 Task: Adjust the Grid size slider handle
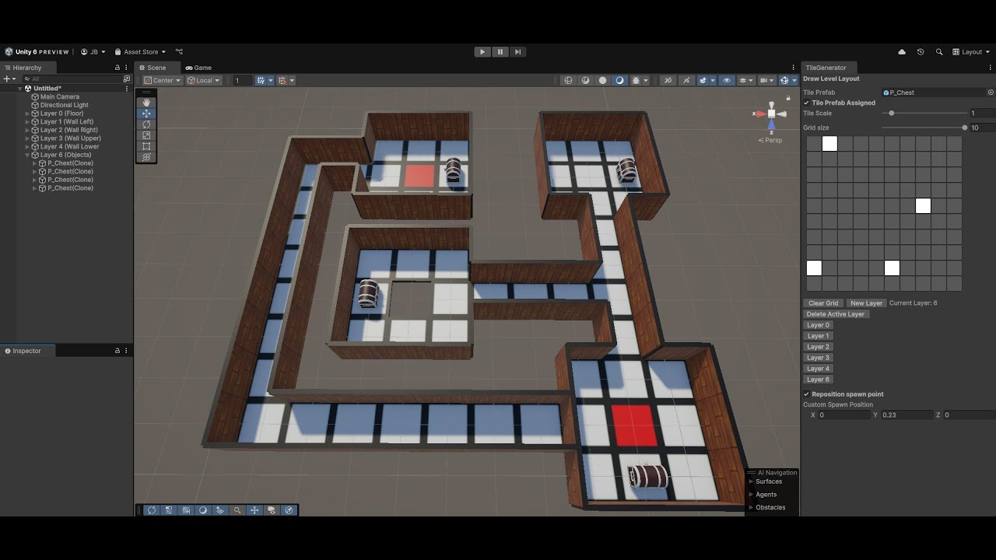pos(965,128)
